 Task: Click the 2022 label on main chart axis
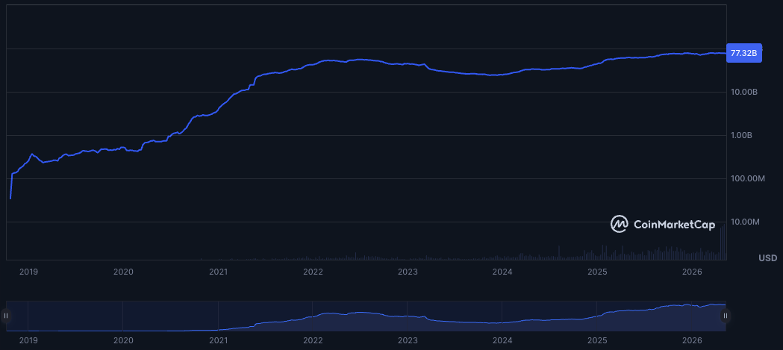(313, 272)
